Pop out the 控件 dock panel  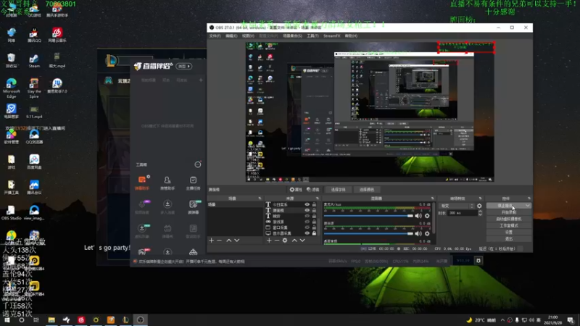pyautogui.click(x=529, y=198)
